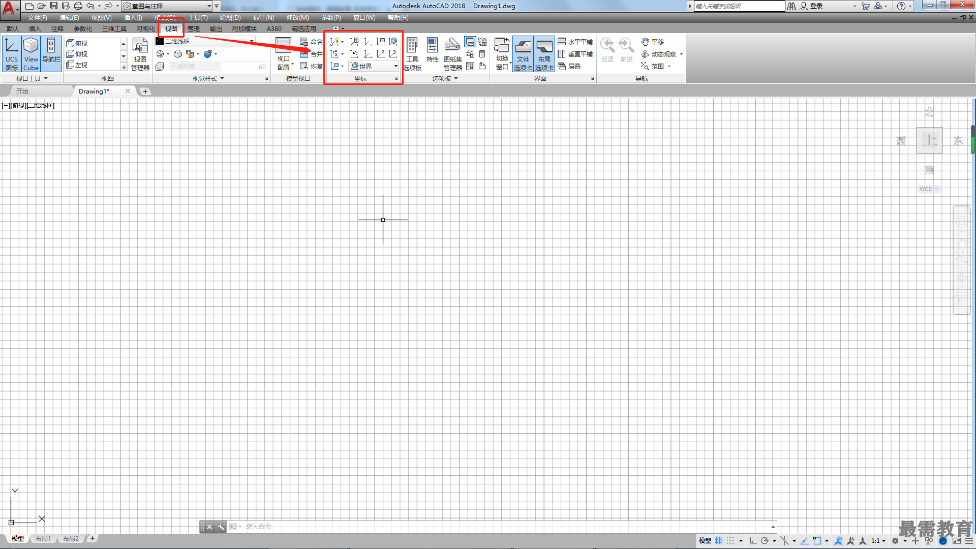
Task: Click the UCS previous icon
Action: click(355, 54)
